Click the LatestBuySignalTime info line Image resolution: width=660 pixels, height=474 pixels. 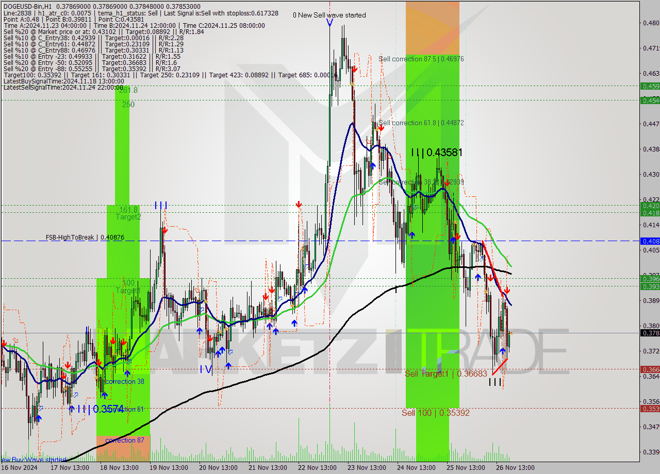click(64, 81)
